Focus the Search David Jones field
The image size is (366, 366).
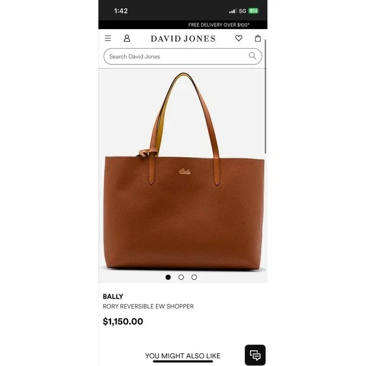point(183,57)
